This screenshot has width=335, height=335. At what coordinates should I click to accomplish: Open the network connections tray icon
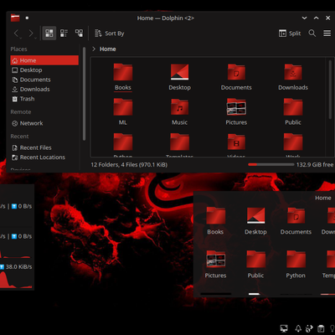click(309, 328)
